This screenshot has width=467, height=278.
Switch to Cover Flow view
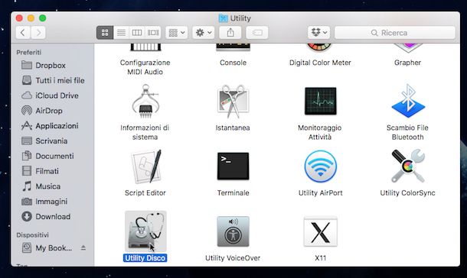(x=153, y=32)
